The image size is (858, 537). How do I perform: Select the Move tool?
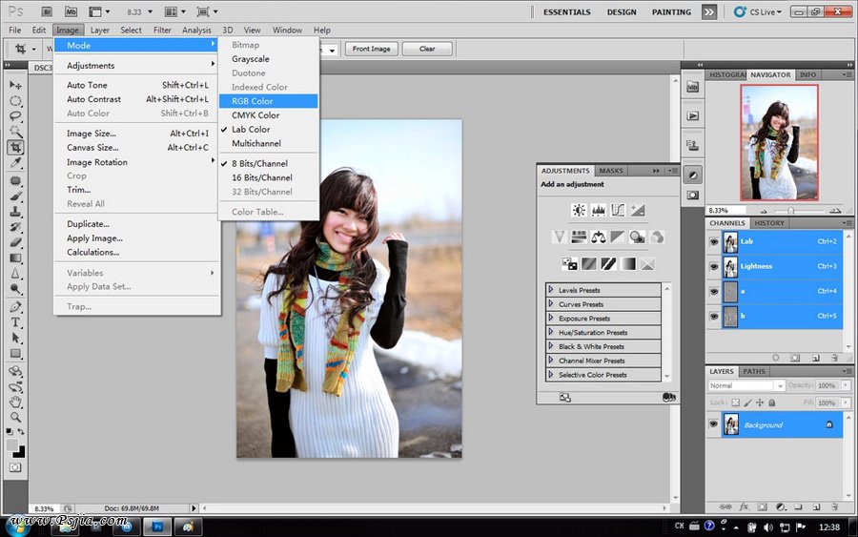[x=16, y=85]
